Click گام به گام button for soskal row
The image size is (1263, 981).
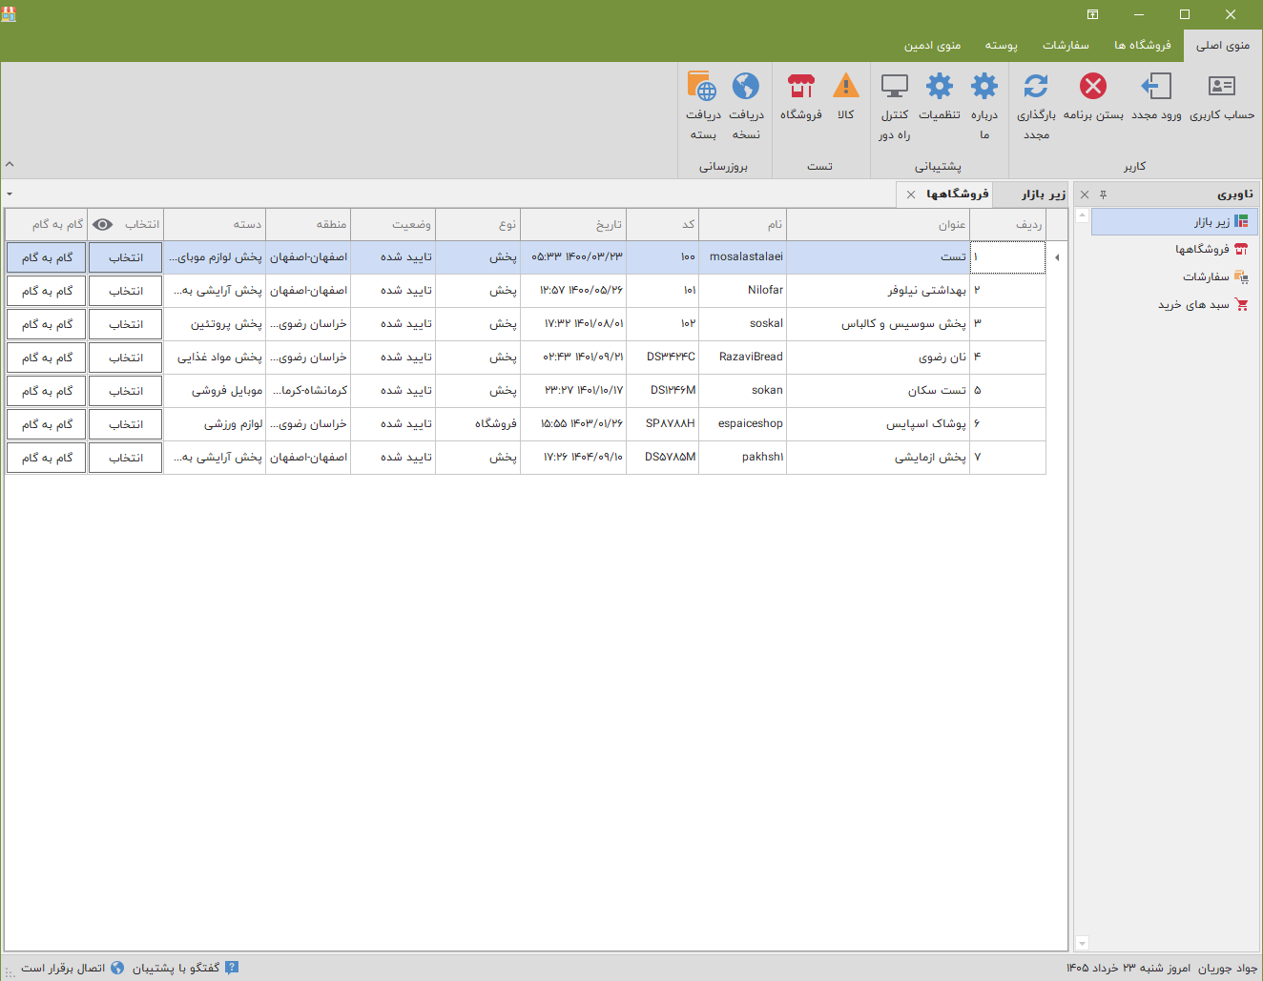pos(47,324)
